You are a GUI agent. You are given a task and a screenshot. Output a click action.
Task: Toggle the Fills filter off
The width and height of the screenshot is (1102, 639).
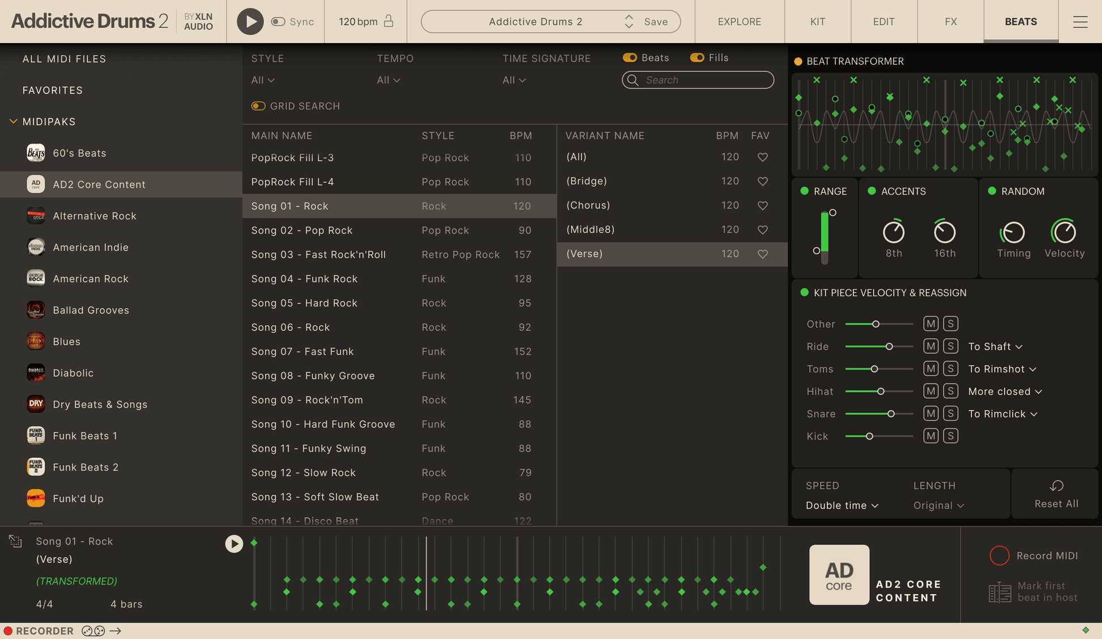click(697, 57)
